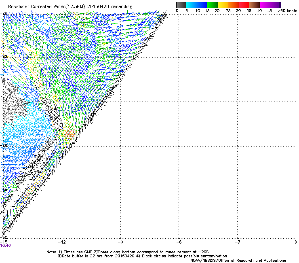Click the 'Times are GMT' note line
The image size is (299, 263).
click(128, 252)
